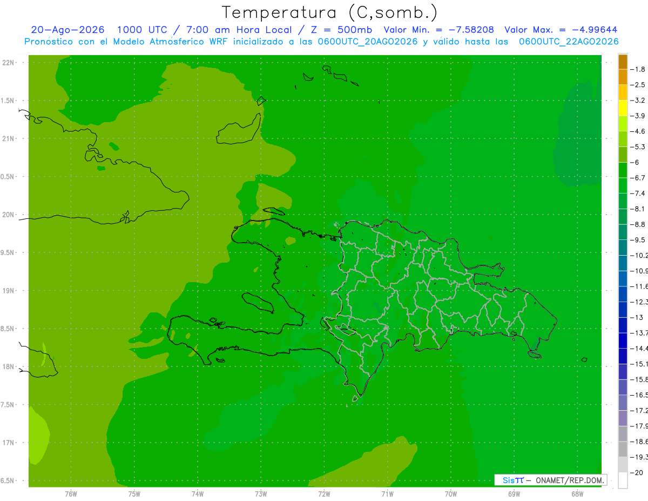Click the '17N' latitude label
Screen dimensions: 648x501
coord(9,443)
